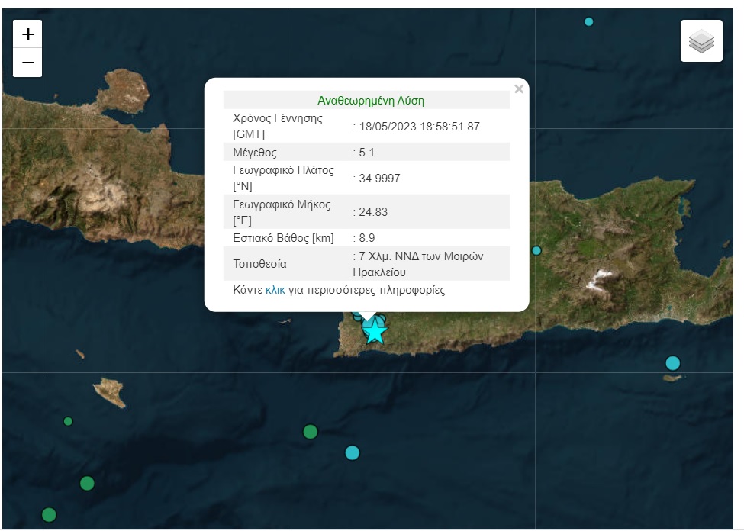Select the green marker above the bottom-left corner marker
The height and width of the screenshot is (531, 744).
tap(87, 483)
